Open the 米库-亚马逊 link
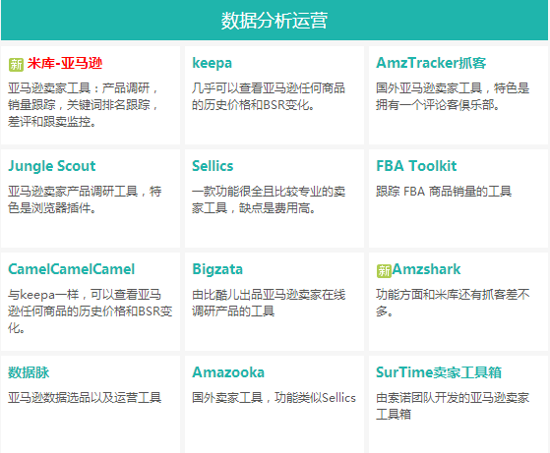 (65, 64)
